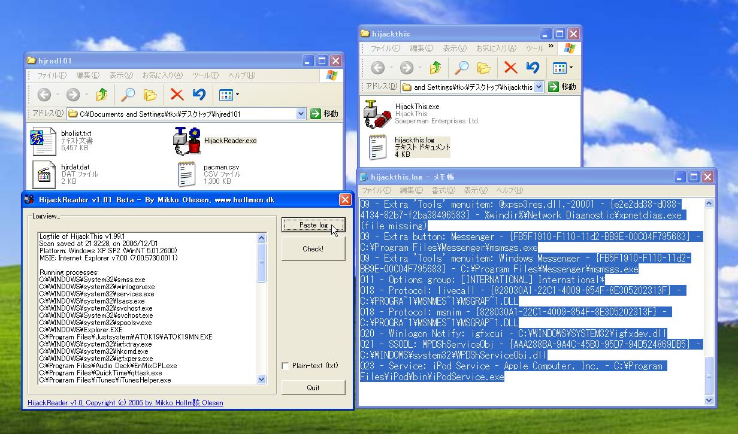Viewport: 738px width, 434px height.
Task: Toggle Plain-text (txt) checkbox
Action: point(286,366)
